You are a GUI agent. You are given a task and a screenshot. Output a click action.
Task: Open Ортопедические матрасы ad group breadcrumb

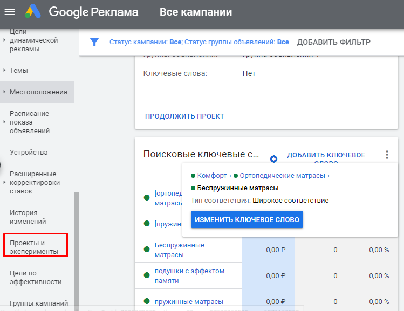[x=283, y=176]
